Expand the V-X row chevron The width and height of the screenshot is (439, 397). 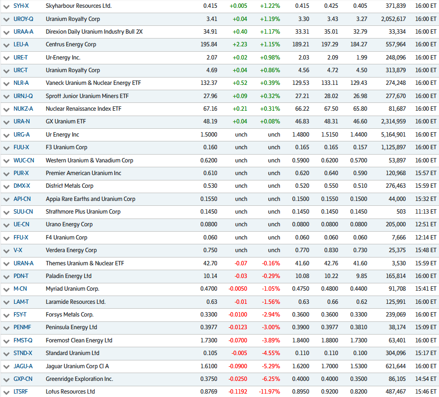coord(6,251)
